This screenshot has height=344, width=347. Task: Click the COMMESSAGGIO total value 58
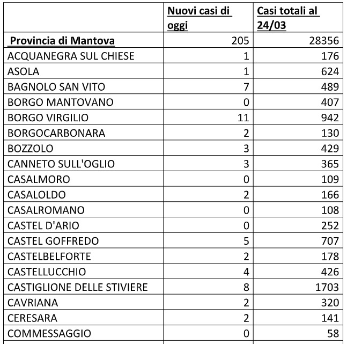coord(333,333)
